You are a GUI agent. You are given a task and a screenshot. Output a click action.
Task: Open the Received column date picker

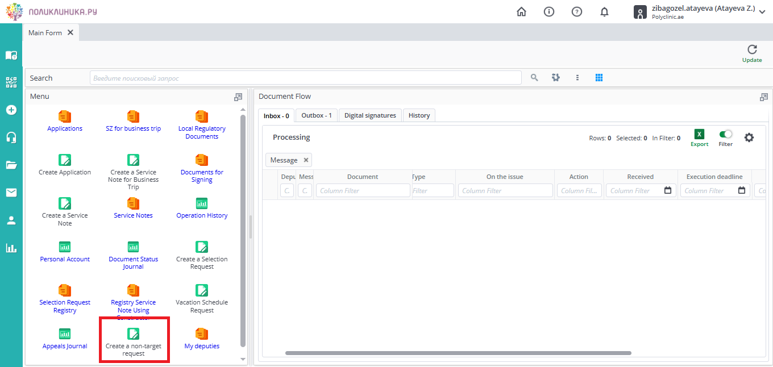tap(668, 191)
